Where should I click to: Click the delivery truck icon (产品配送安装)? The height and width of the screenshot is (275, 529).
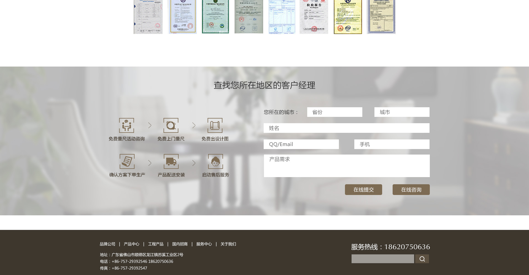[171, 161]
